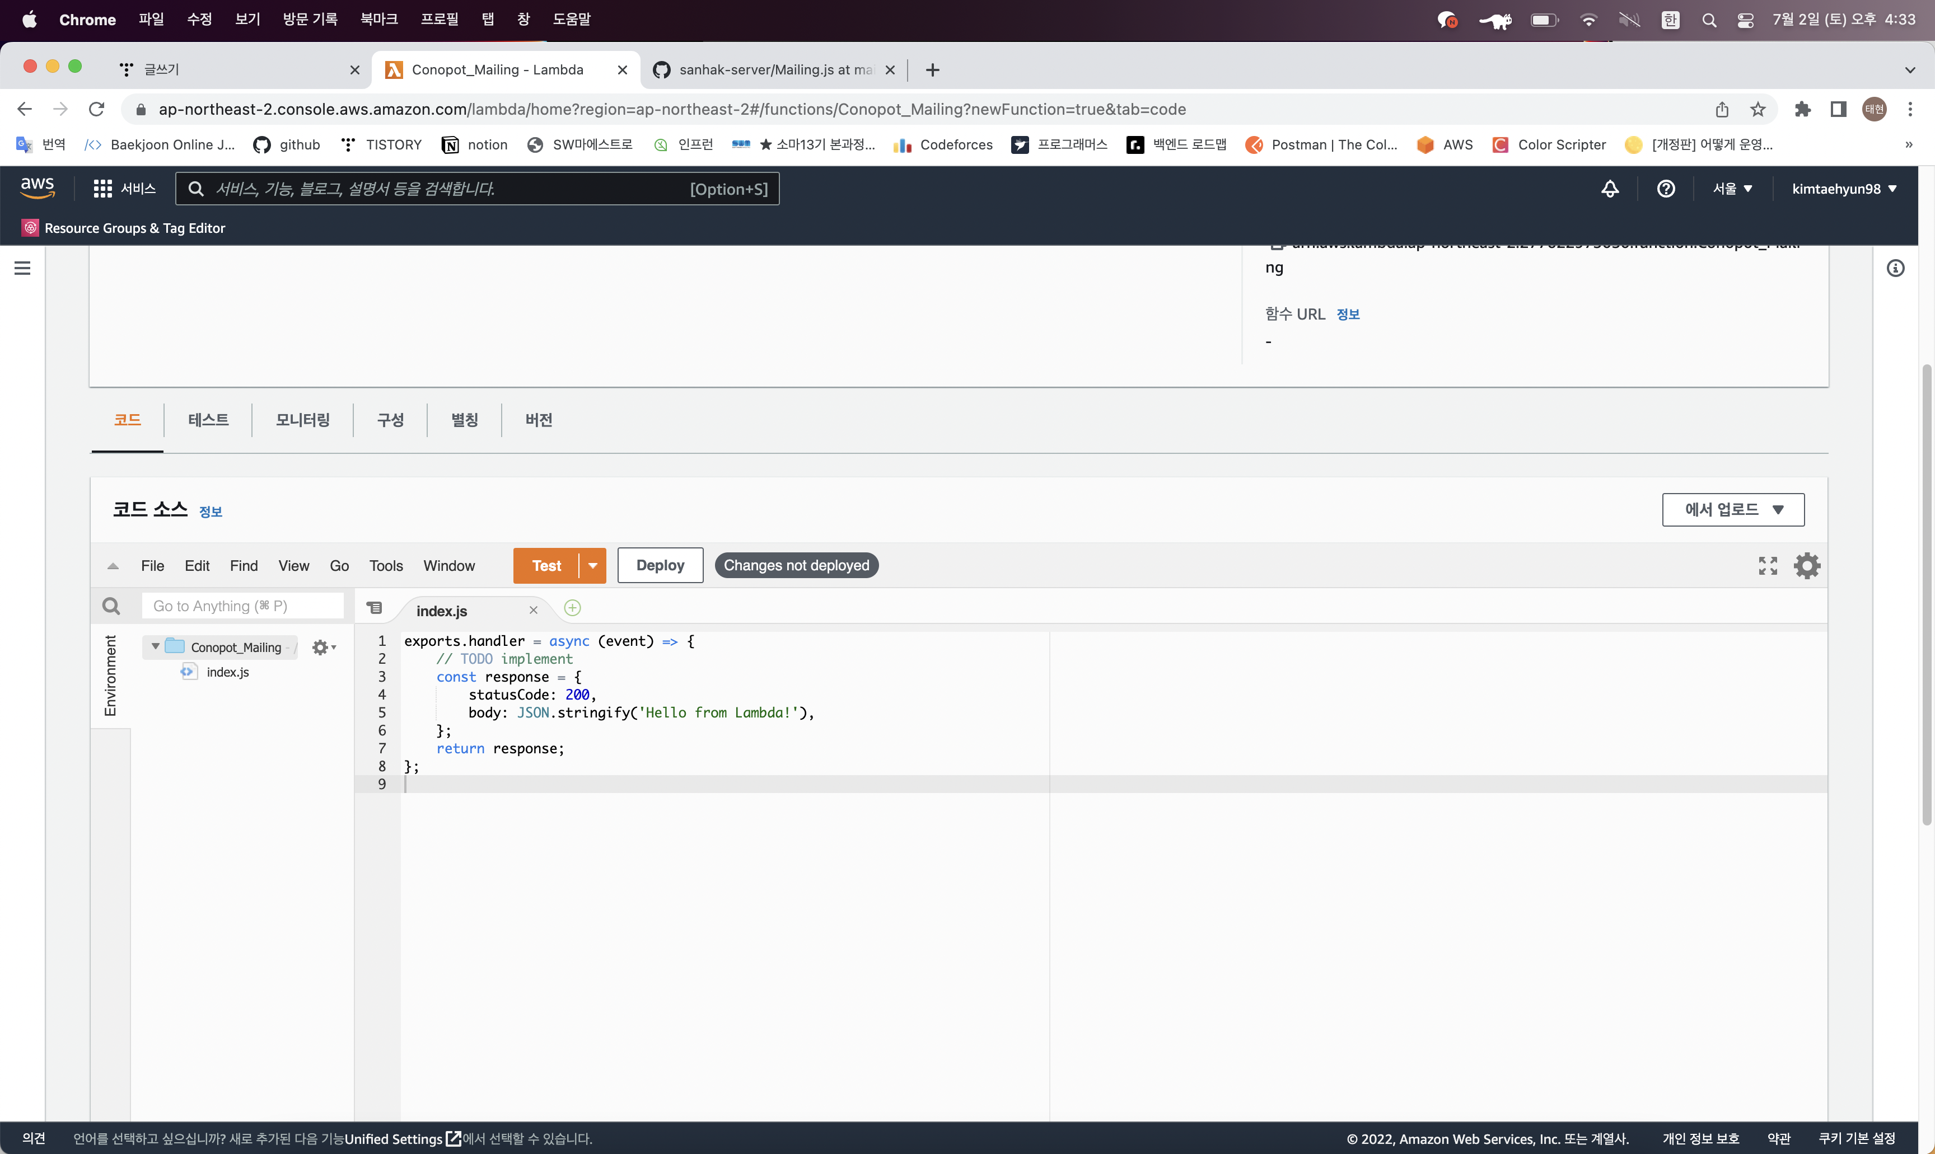Open the side navigation hamburger menu
The image size is (1935, 1154).
(22, 268)
